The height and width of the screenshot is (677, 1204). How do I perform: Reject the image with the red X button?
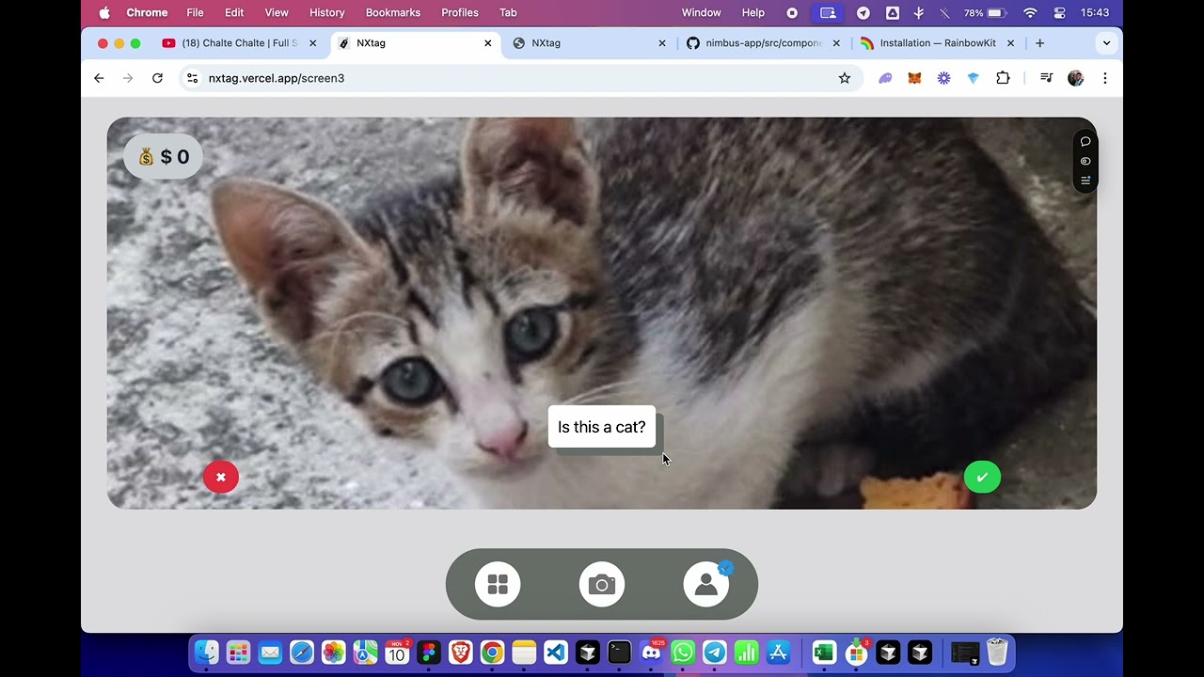pyautogui.click(x=221, y=477)
